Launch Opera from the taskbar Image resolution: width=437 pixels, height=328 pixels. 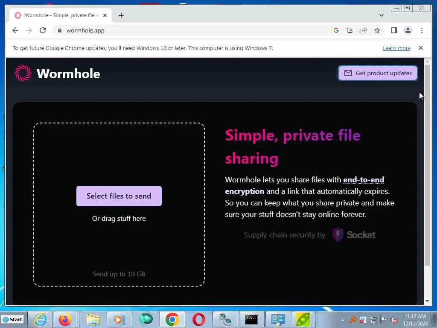coord(199,319)
